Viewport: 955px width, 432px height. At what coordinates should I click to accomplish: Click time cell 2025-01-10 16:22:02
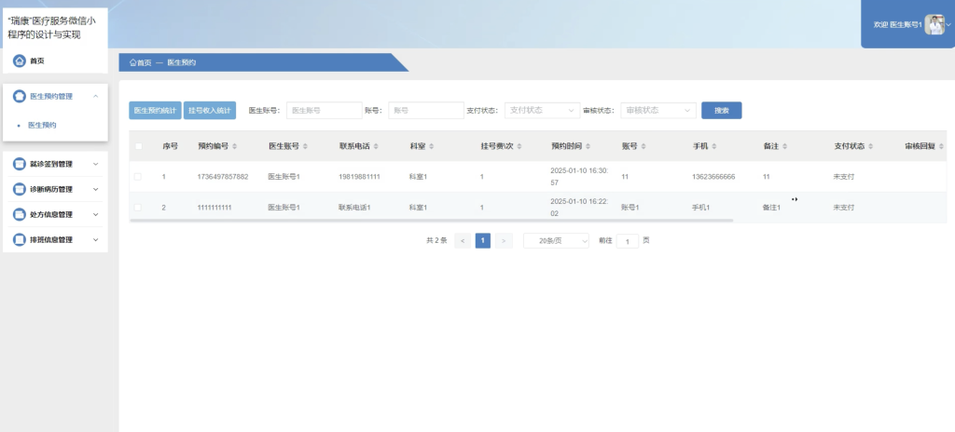(x=579, y=208)
